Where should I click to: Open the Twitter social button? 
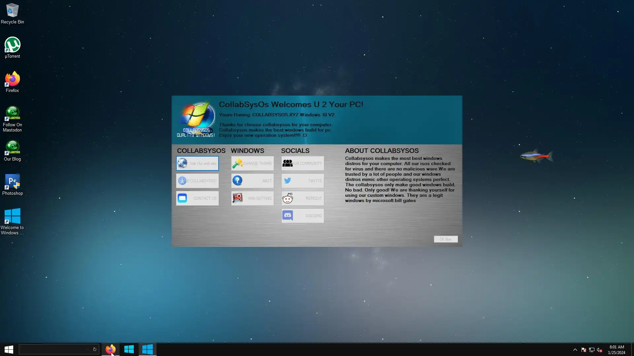(302, 181)
